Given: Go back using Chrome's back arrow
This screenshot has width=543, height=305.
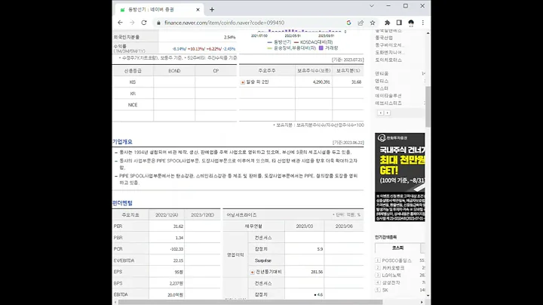Looking at the screenshot, I should pyautogui.click(x=120, y=23).
